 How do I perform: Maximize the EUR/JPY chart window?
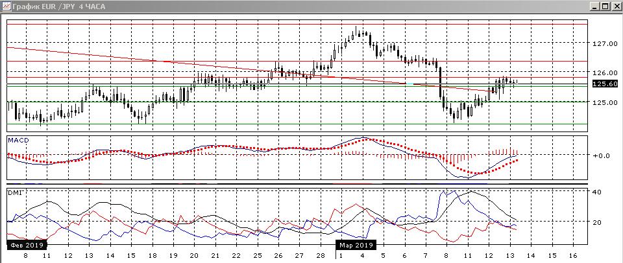click(604, 6)
